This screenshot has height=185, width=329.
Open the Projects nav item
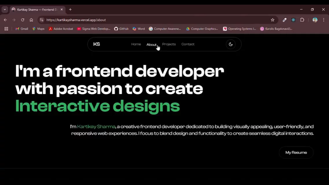click(169, 44)
